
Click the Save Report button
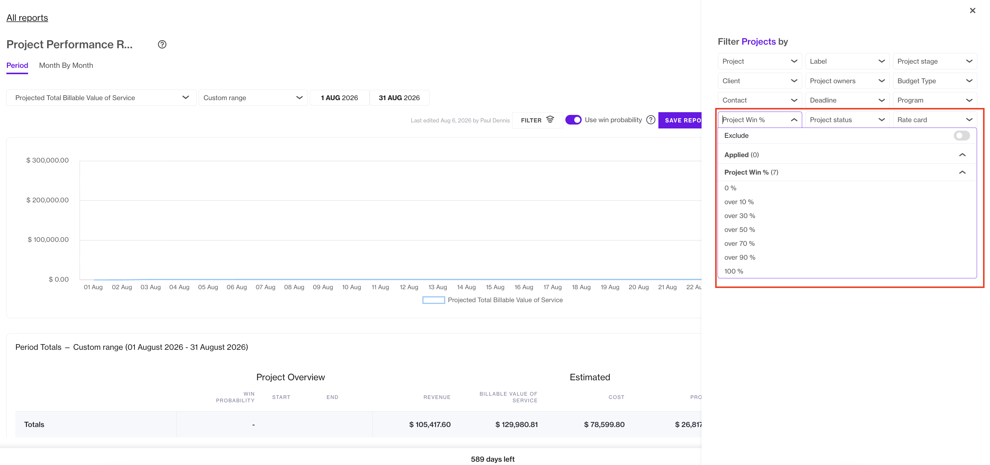tap(680, 120)
